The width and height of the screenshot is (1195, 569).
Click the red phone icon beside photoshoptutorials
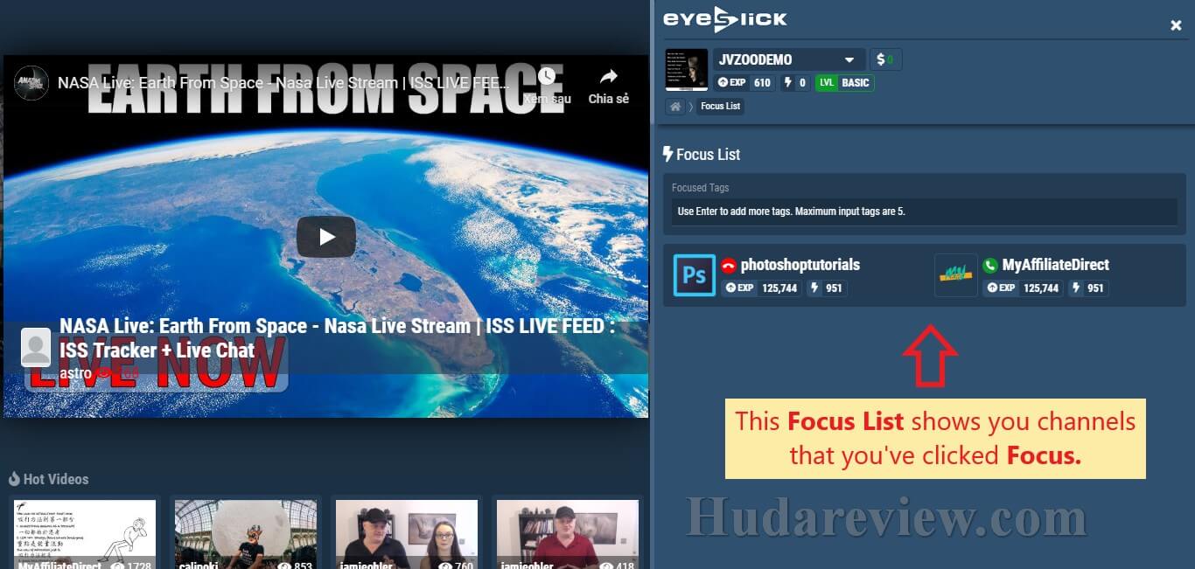729,266
